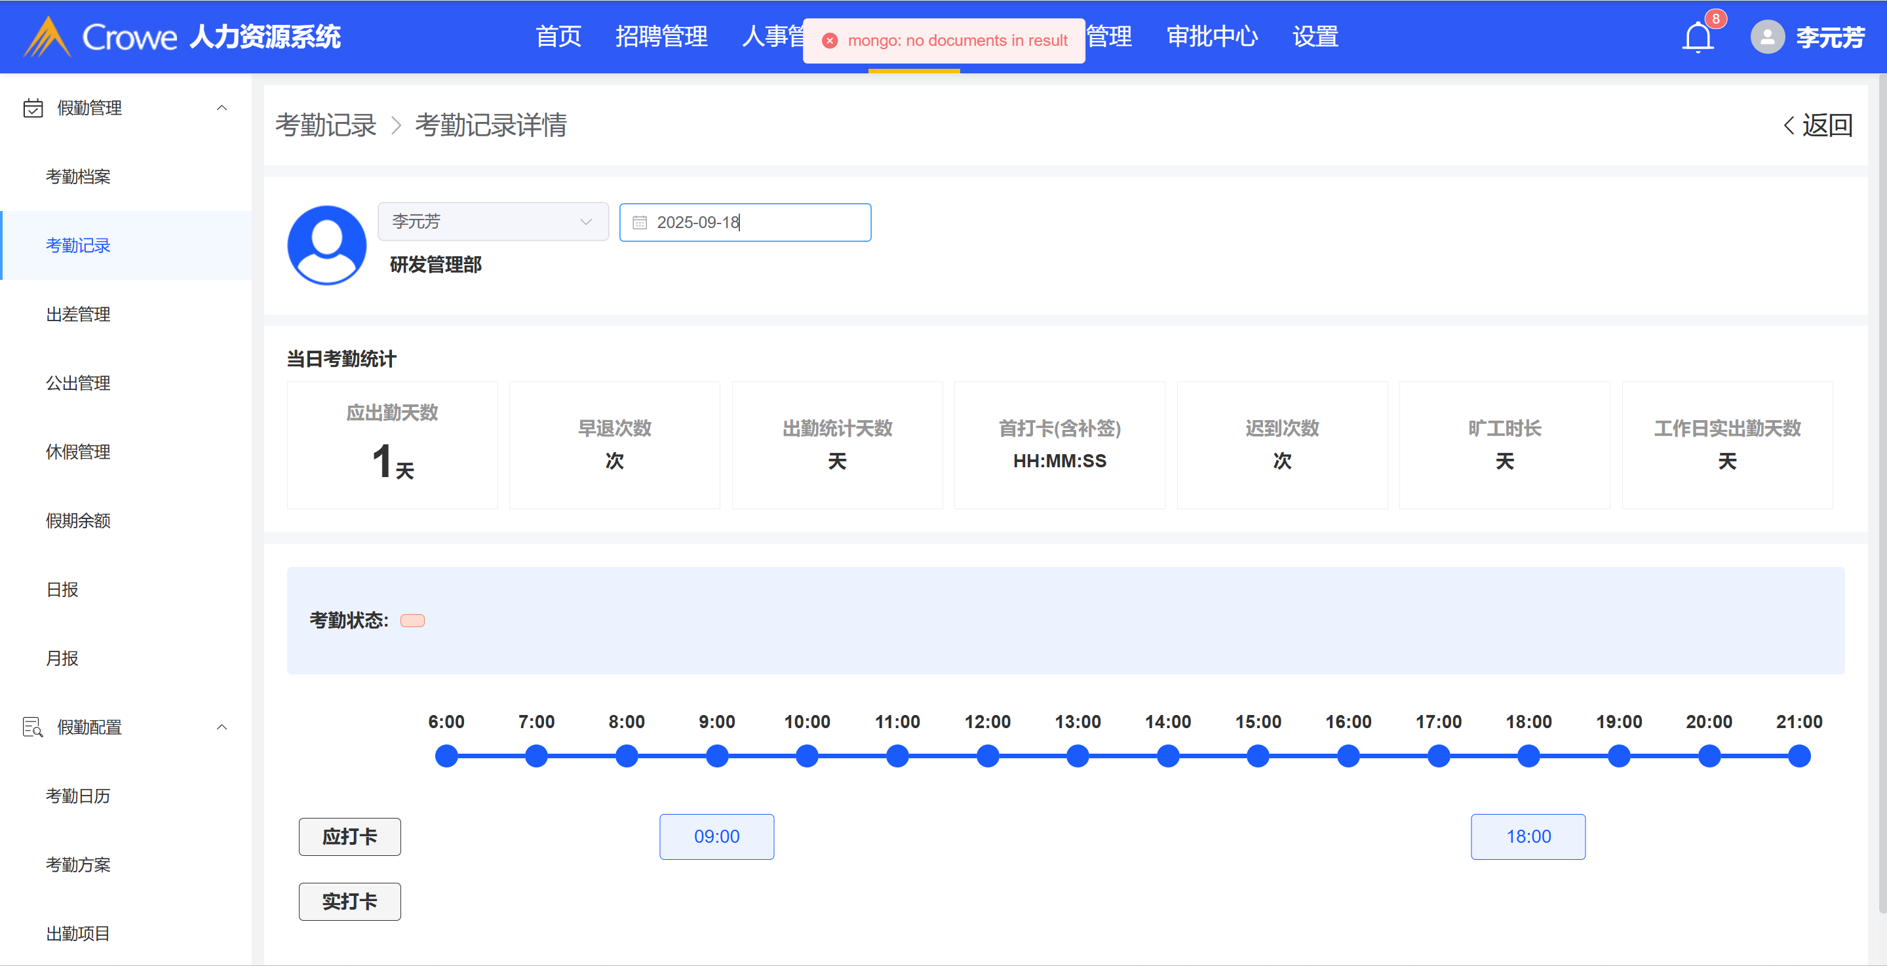
Task: Select 休假管理 in the sidebar
Action: (79, 452)
